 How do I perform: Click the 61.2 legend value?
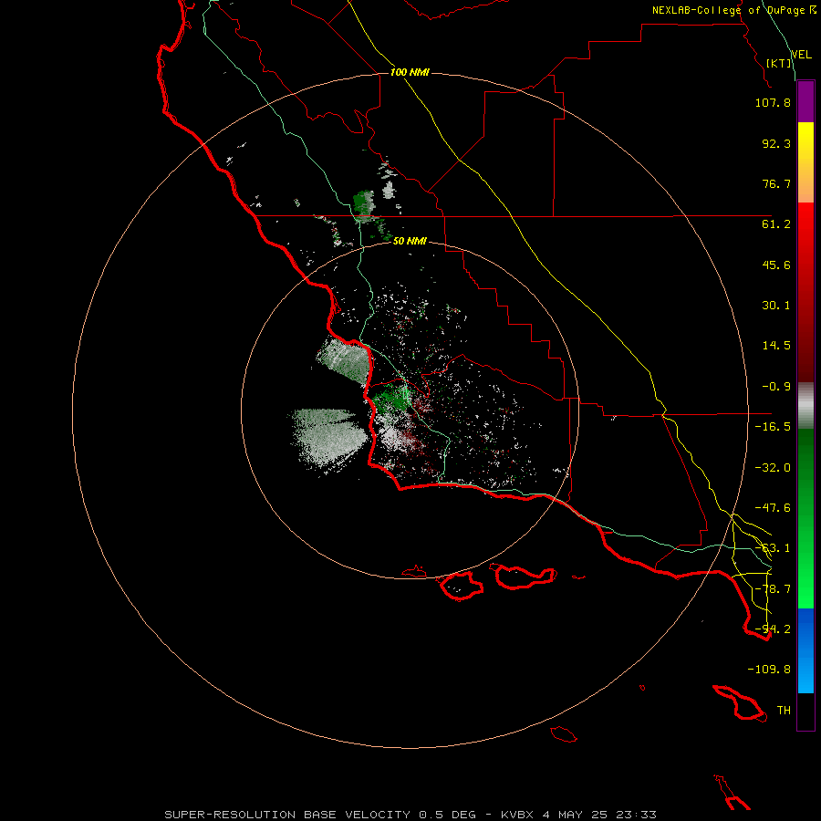pyautogui.click(x=776, y=224)
